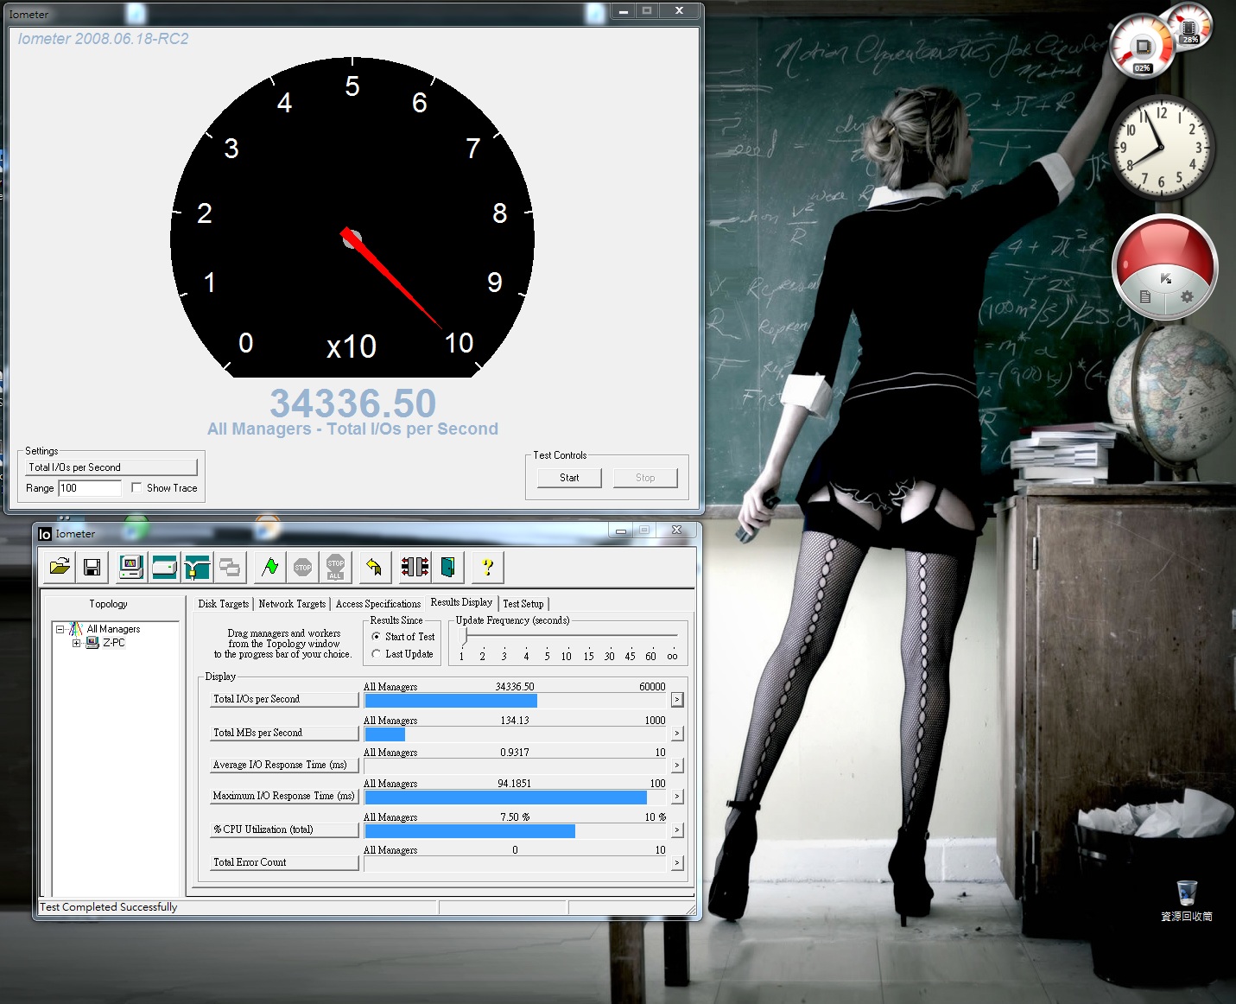
Task: Click the Save results floppy disk icon
Action: [92, 567]
